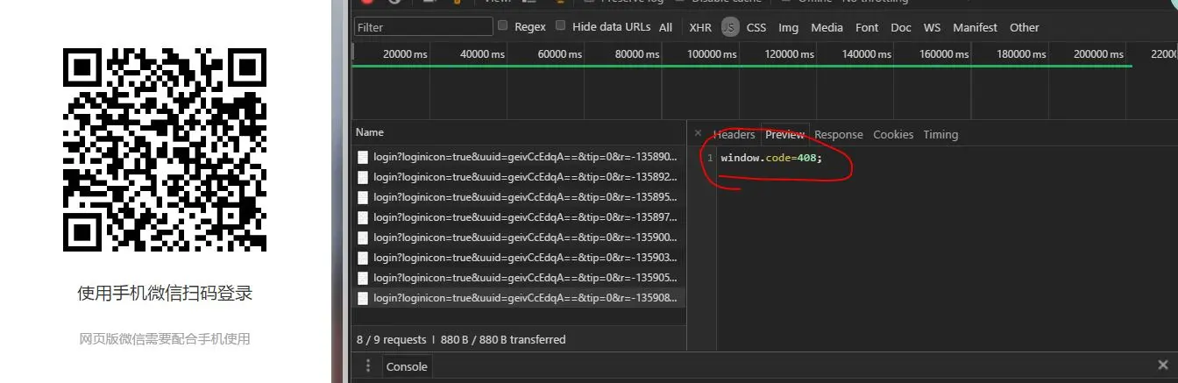
Task: Select login request ending r=-135903
Action: tap(520, 258)
